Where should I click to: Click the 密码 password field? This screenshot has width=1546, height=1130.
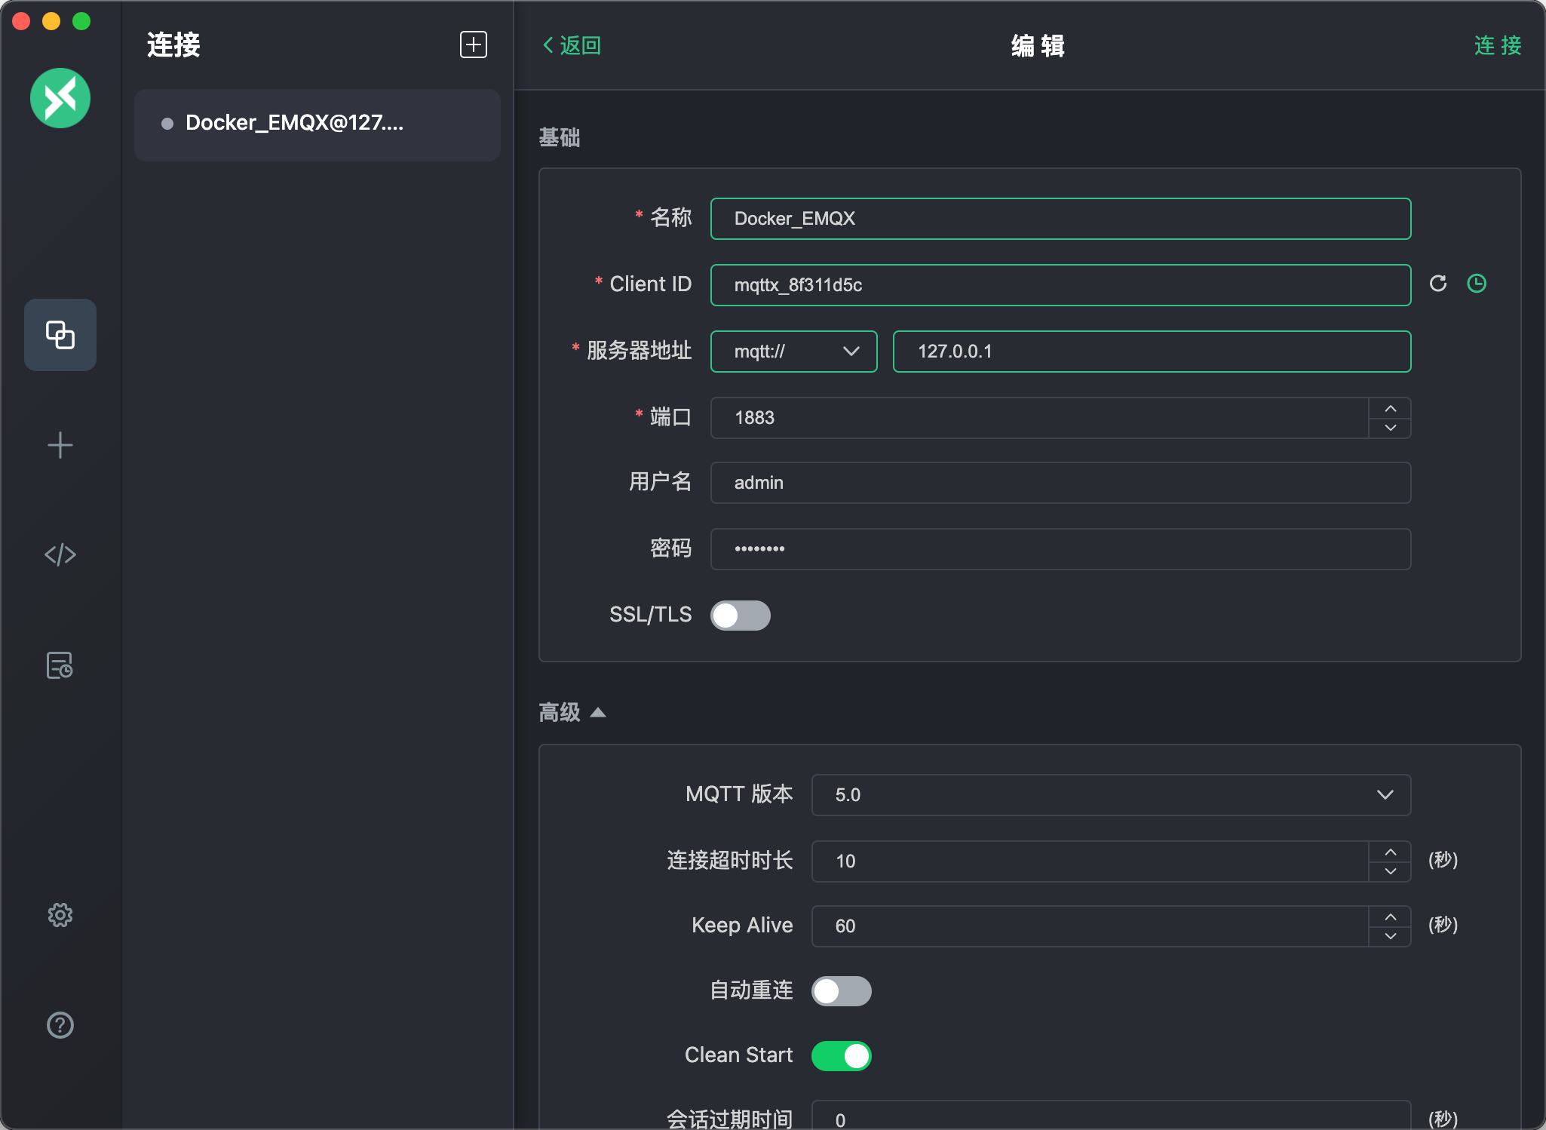tap(1060, 549)
